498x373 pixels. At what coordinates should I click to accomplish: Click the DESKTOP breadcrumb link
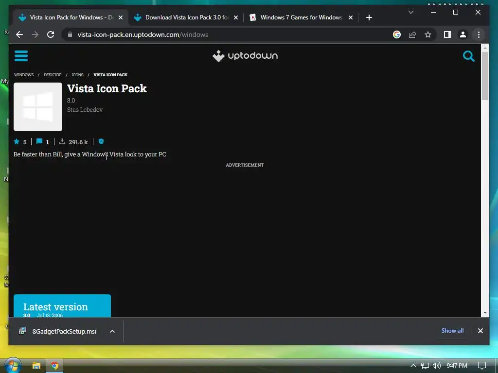click(x=53, y=75)
